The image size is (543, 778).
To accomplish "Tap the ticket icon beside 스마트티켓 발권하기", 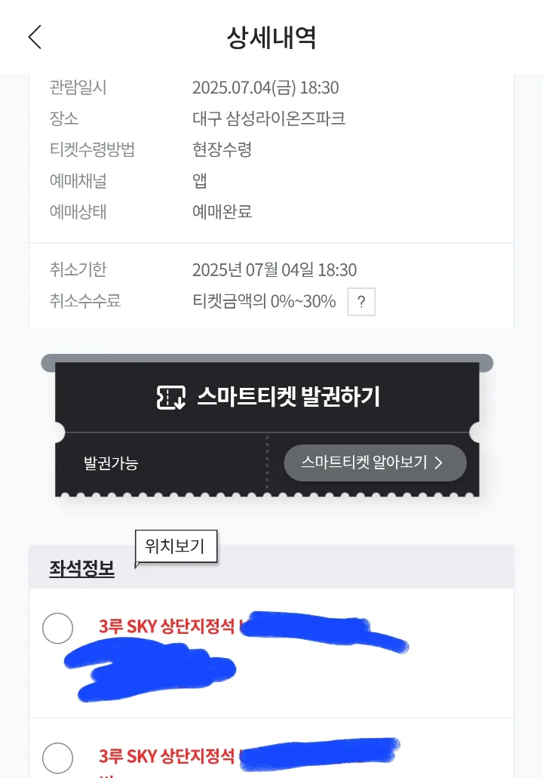I will click(x=171, y=397).
